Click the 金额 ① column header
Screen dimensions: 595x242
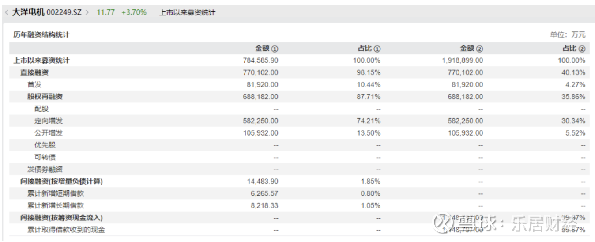[x=267, y=49]
